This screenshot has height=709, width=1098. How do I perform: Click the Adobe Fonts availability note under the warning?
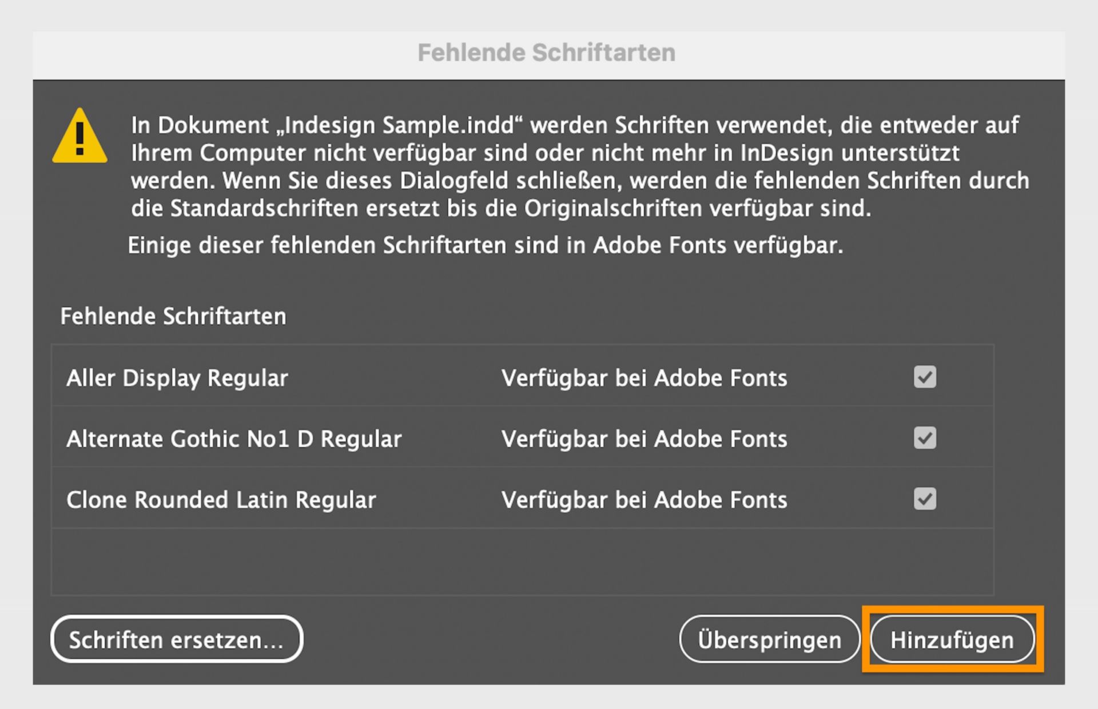(x=489, y=245)
